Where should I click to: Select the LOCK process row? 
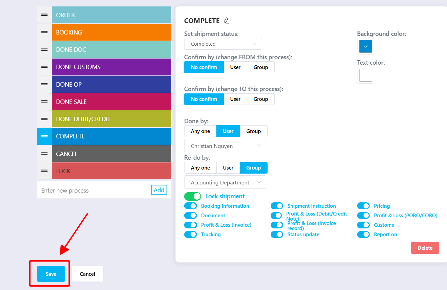tap(112, 171)
